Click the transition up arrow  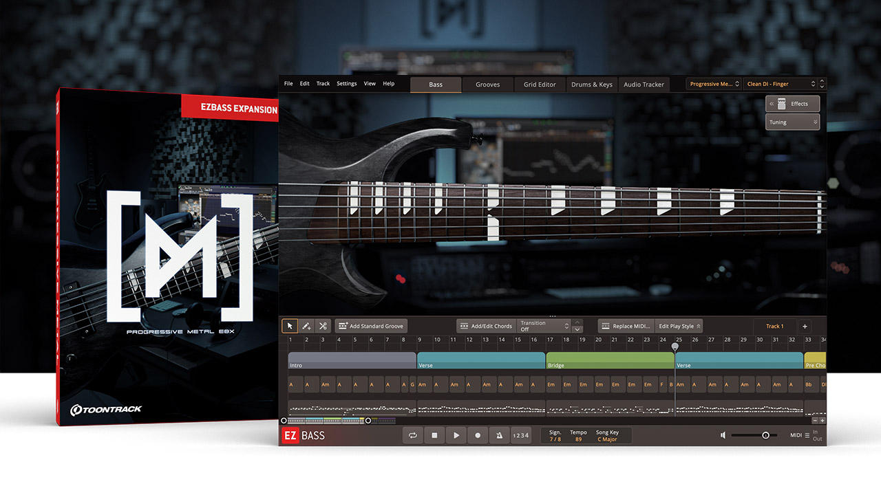577,322
